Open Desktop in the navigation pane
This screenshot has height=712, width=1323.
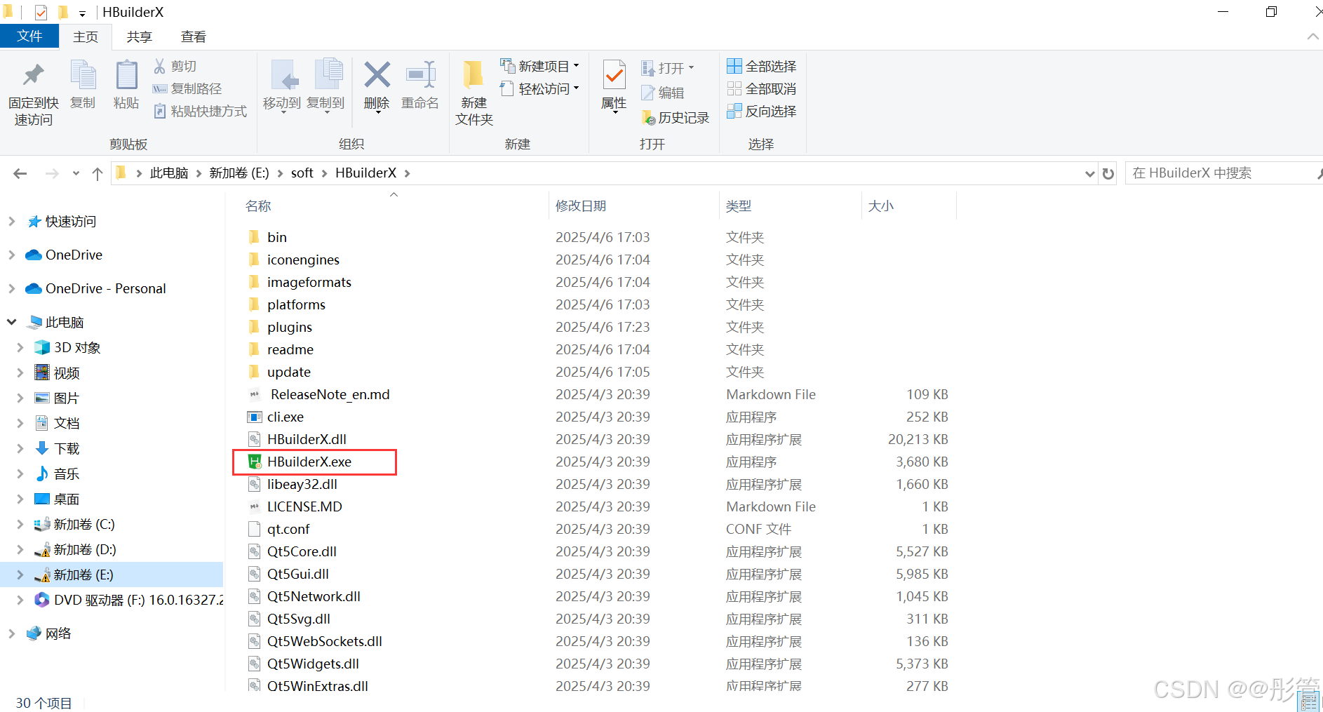tap(67, 499)
